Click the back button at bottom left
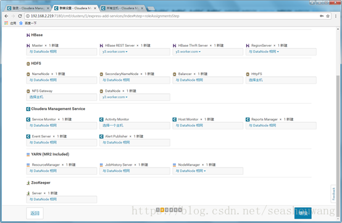This screenshot has height=223, width=342. [35, 213]
